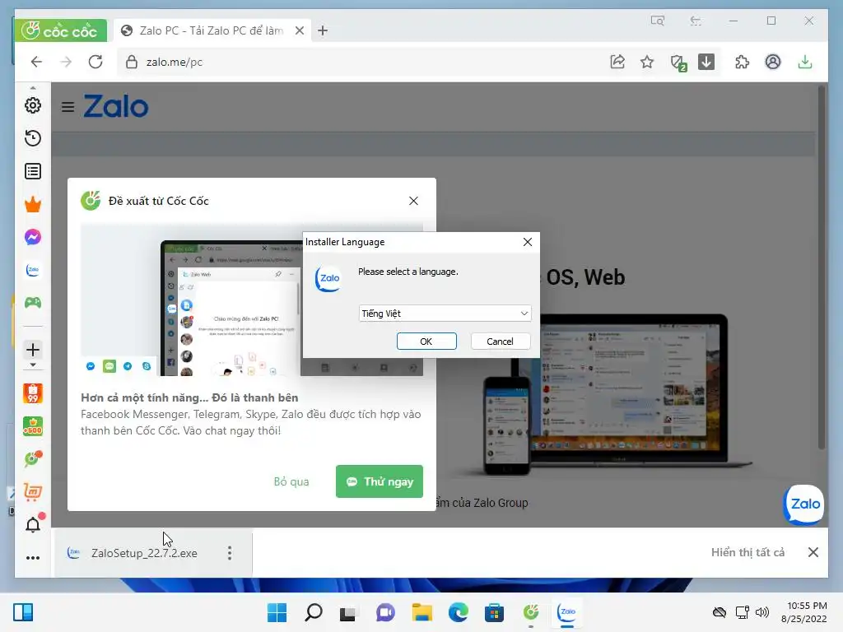843x632 pixels.
Task: Open the volume control in system tray
Action: [761, 612]
